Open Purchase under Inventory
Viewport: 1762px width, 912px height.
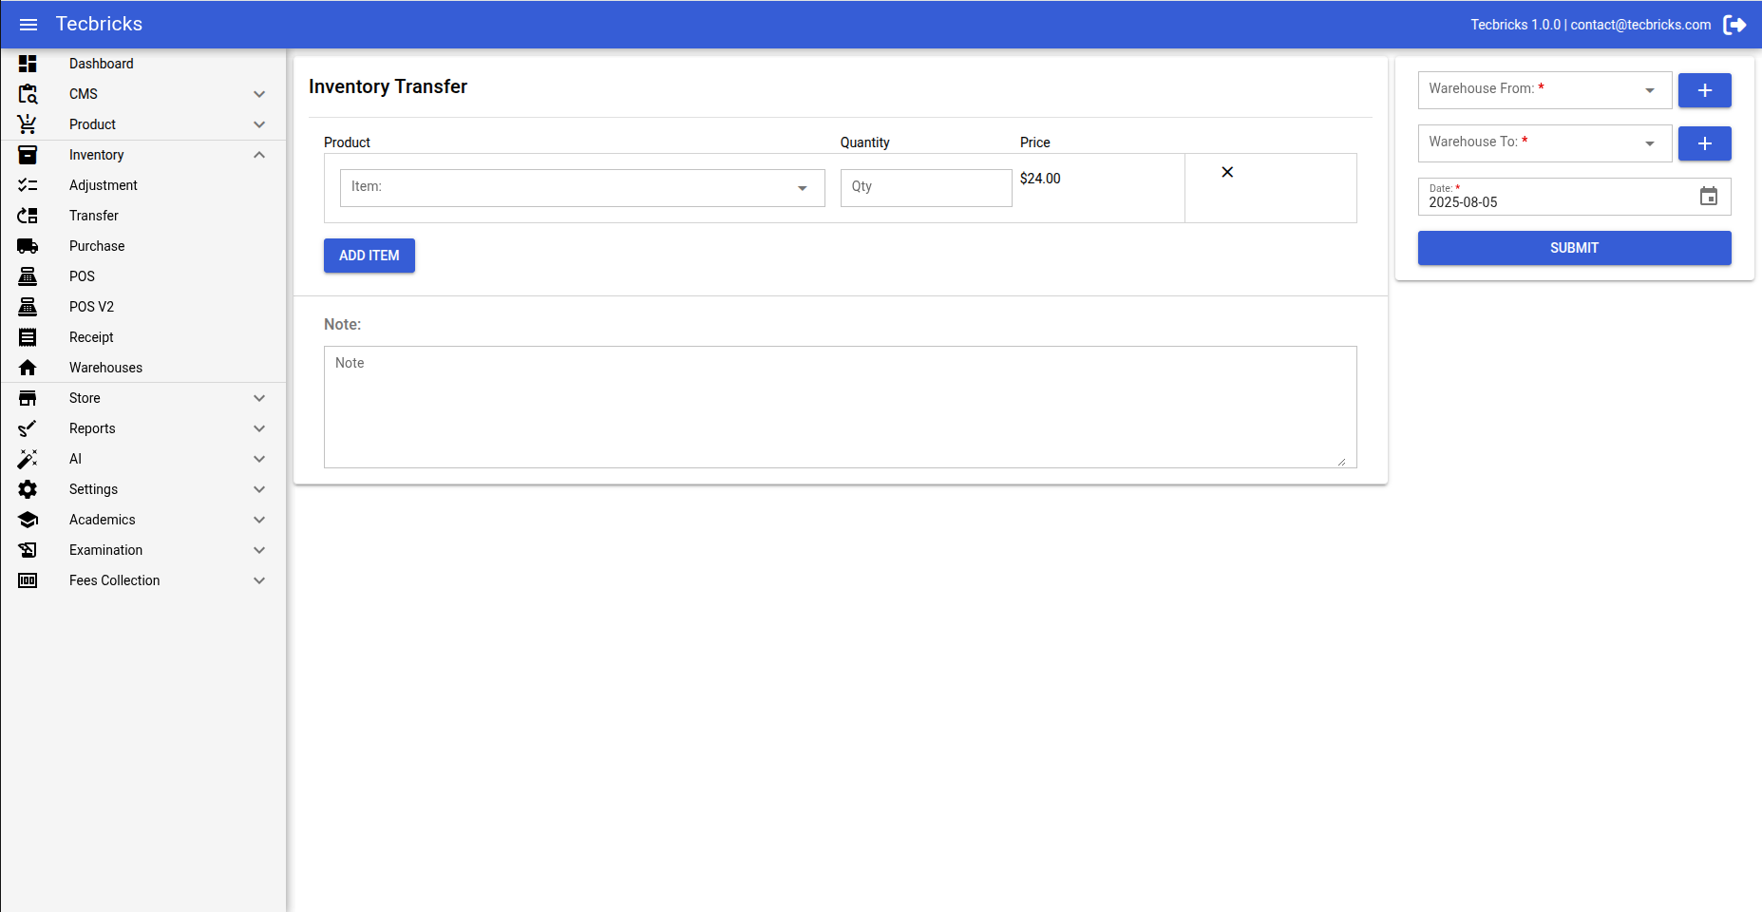tap(143, 246)
